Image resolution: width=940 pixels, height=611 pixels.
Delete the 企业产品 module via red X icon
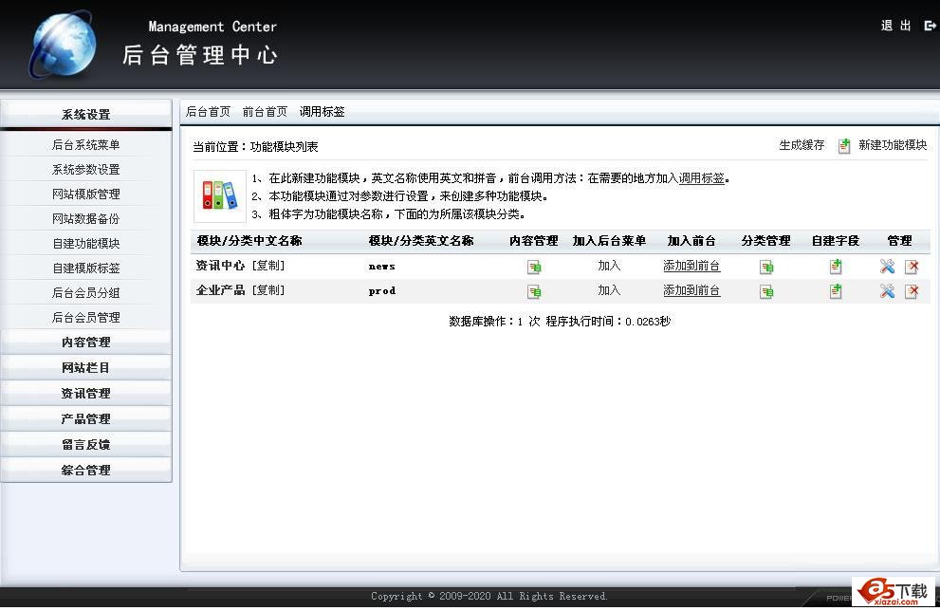click(912, 291)
